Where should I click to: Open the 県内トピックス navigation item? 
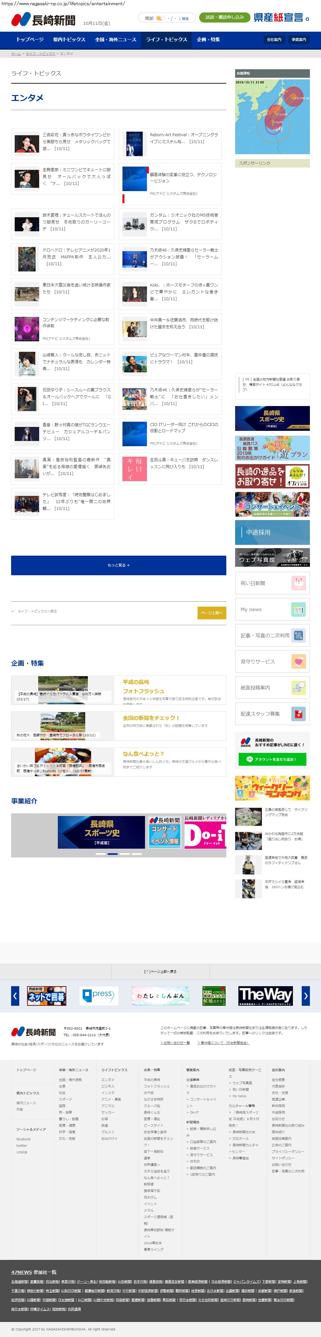(70, 40)
